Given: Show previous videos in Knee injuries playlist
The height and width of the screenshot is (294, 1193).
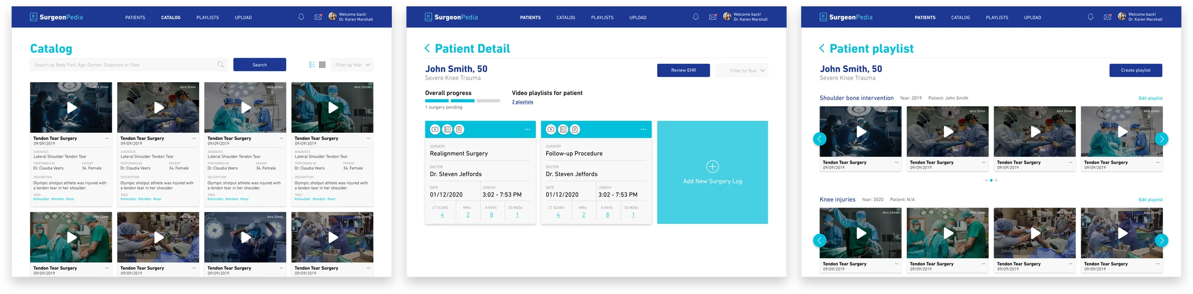Looking at the screenshot, I should coord(820,240).
